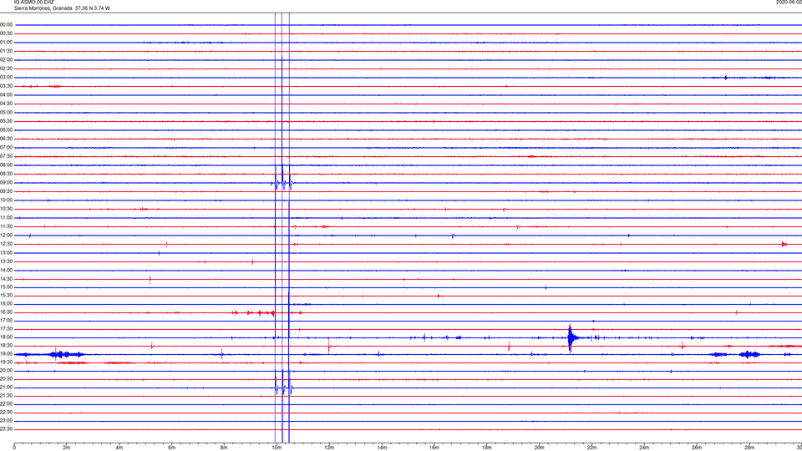
Task: Click the calibration spikes on the 21:00 trace
Action: click(282, 388)
